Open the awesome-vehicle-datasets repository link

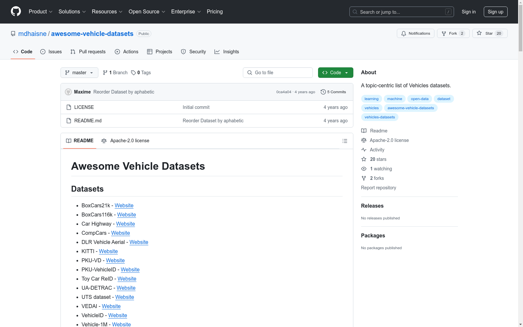point(92,34)
